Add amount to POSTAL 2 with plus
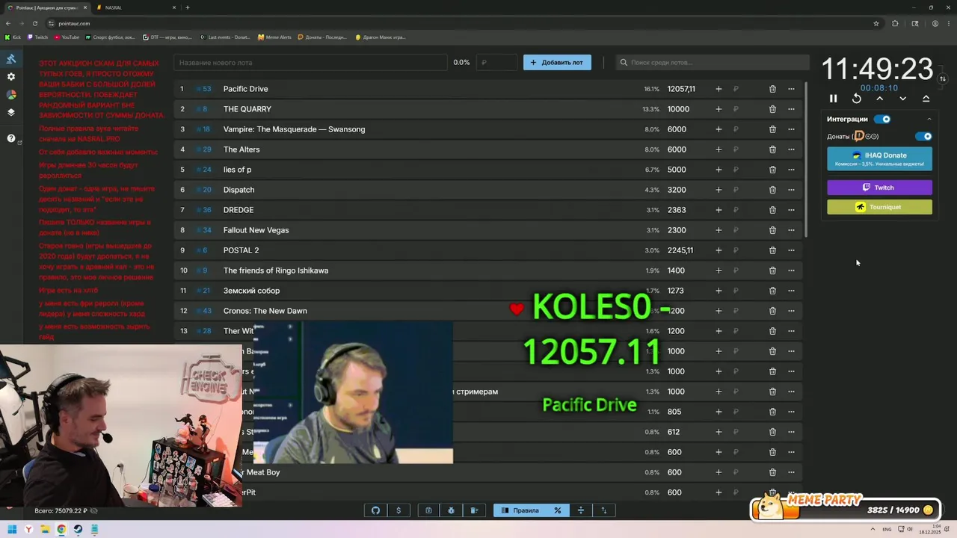Viewport: 957px width, 538px height. [x=718, y=250]
